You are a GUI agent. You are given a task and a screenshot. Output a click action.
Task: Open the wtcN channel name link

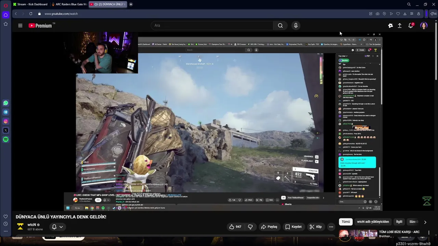[32, 225]
